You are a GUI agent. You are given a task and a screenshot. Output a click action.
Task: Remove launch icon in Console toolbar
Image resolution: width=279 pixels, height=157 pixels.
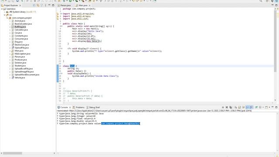coord(227,107)
